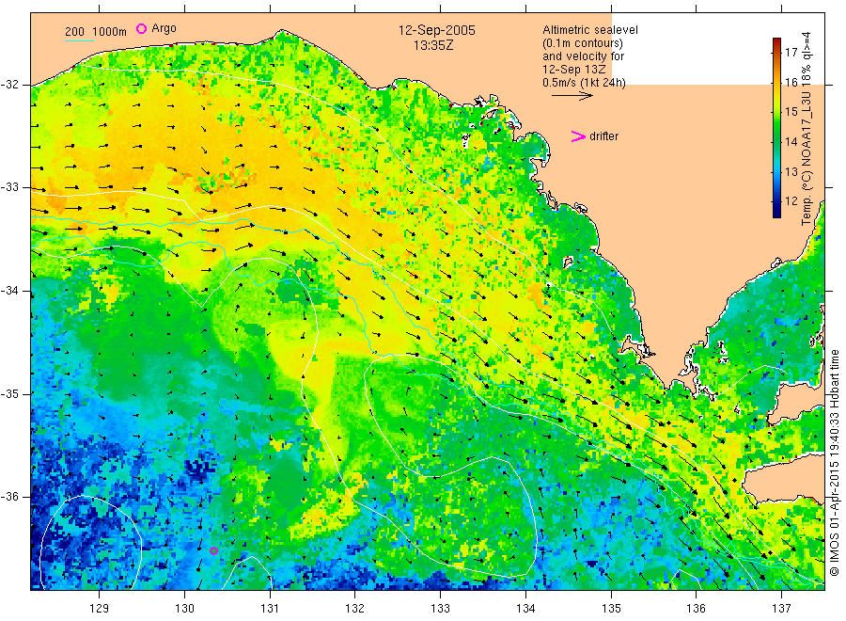This screenshot has width=846, height=621.
Task: Click the longitude axis label 136
Action: [x=696, y=609]
